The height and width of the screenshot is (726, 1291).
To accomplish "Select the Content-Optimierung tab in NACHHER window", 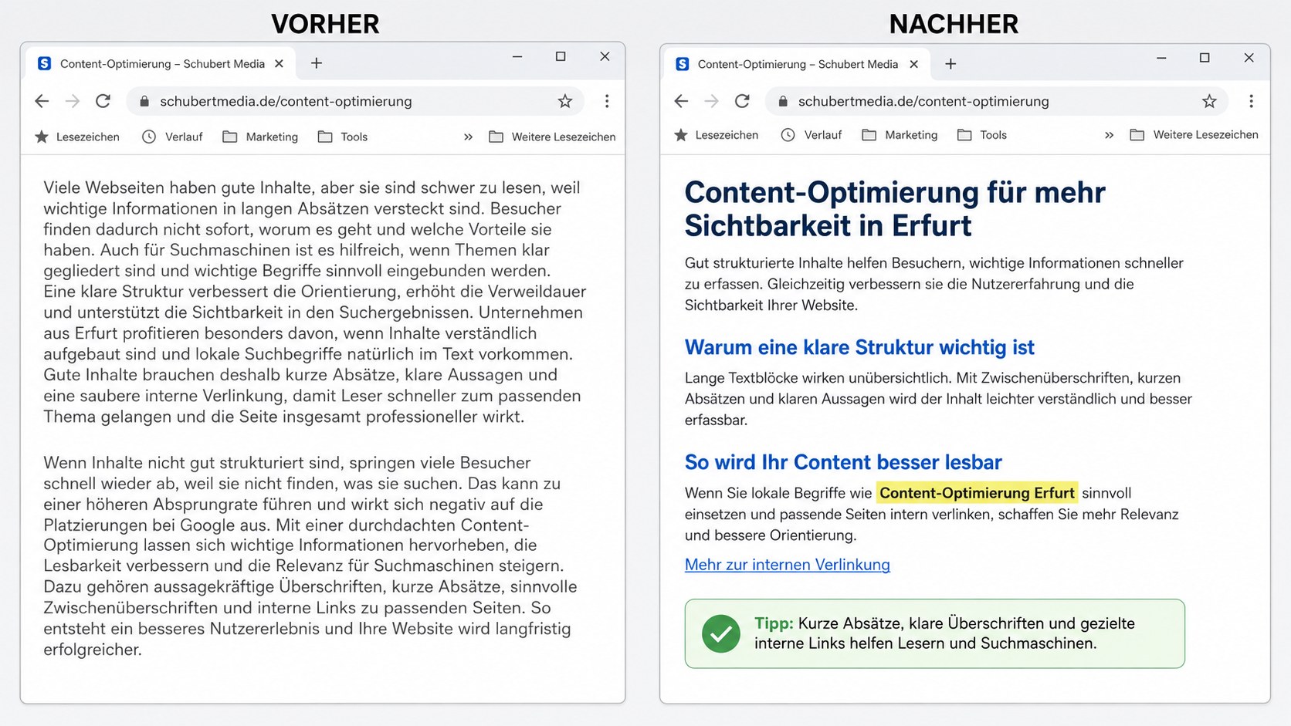I will pyautogui.click(x=798, y=64).
